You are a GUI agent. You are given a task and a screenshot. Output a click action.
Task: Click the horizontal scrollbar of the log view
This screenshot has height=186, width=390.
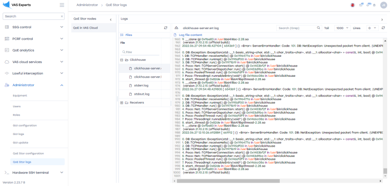click(x=228, y=181)
